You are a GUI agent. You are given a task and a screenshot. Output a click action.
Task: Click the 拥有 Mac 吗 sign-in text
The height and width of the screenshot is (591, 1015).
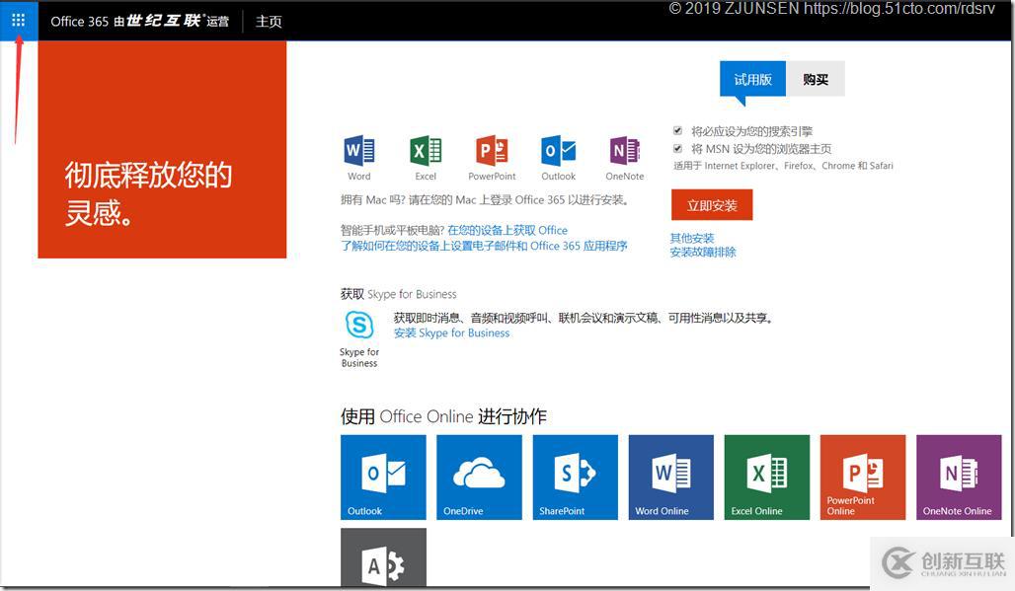[x=485, y=200]
